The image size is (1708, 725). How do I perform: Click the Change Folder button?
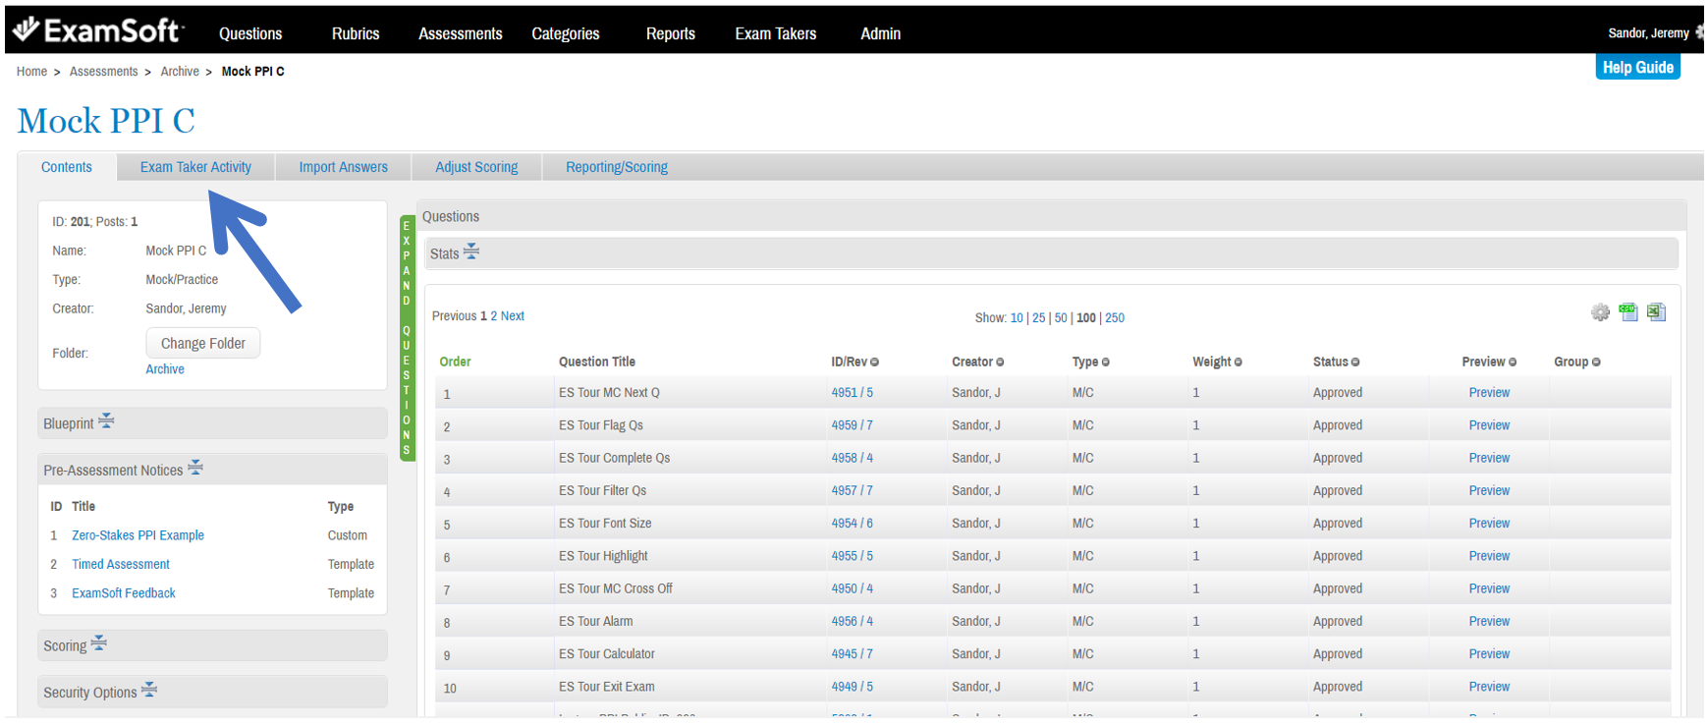tap(203, 343)
